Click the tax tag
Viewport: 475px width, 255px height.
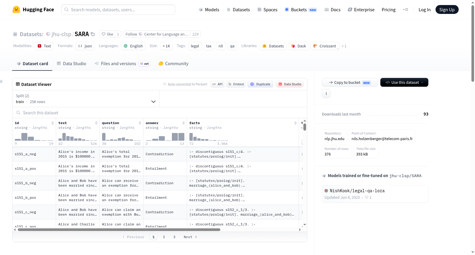coord(209,46)
